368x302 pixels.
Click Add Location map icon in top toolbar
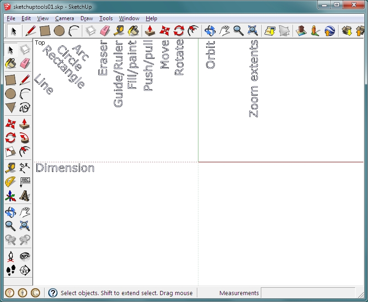[x=270, y=31]
